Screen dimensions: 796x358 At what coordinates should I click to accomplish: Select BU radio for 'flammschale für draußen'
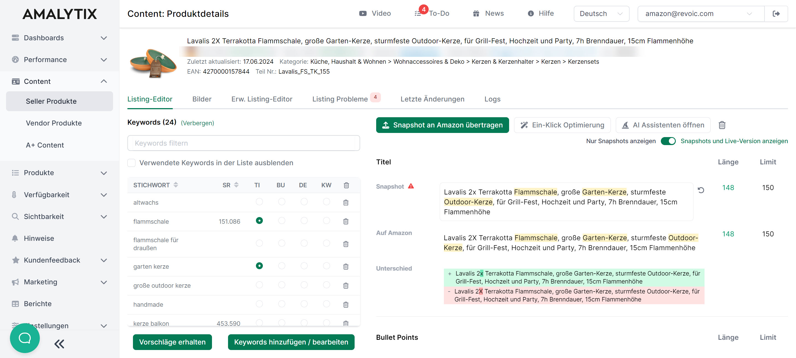[x=282, y=243]
